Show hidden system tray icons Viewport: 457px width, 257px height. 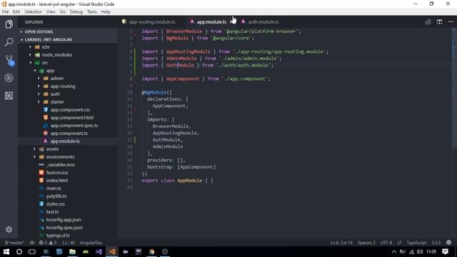pos(393,251)
